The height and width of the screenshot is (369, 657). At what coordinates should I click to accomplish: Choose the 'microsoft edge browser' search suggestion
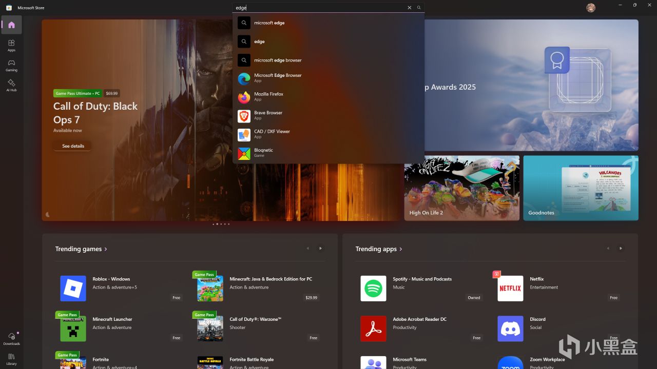(328, 60)
